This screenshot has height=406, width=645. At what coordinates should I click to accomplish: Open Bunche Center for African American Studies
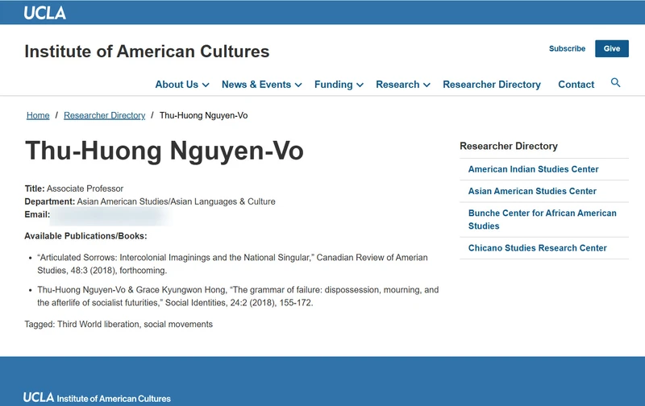click(542, 219)
